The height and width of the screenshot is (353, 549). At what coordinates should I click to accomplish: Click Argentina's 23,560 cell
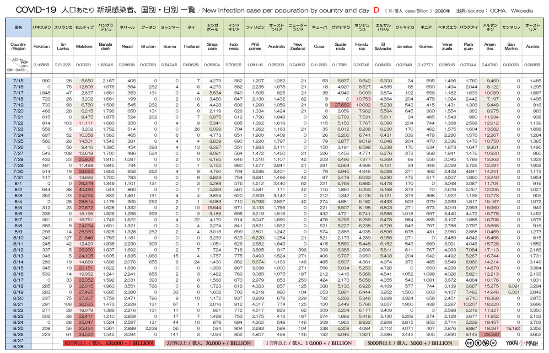[490, 333]
